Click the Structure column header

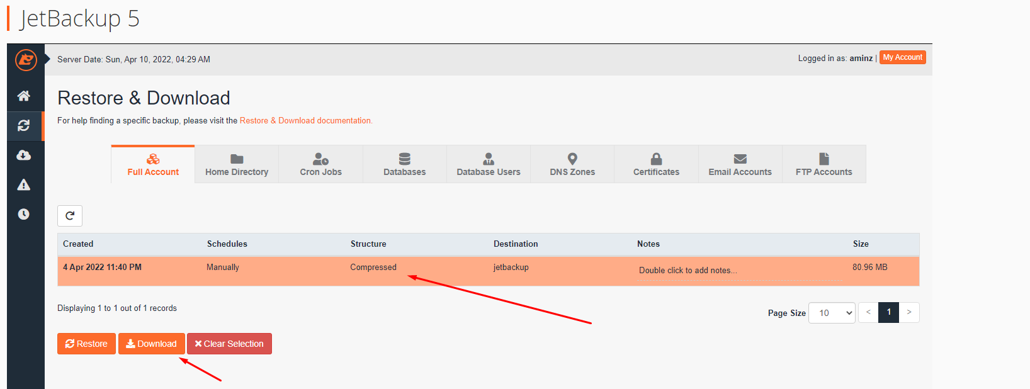click(x=368, y=244)
